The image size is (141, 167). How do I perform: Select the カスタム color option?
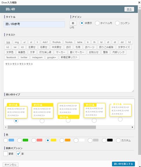(x=118, y=140)
